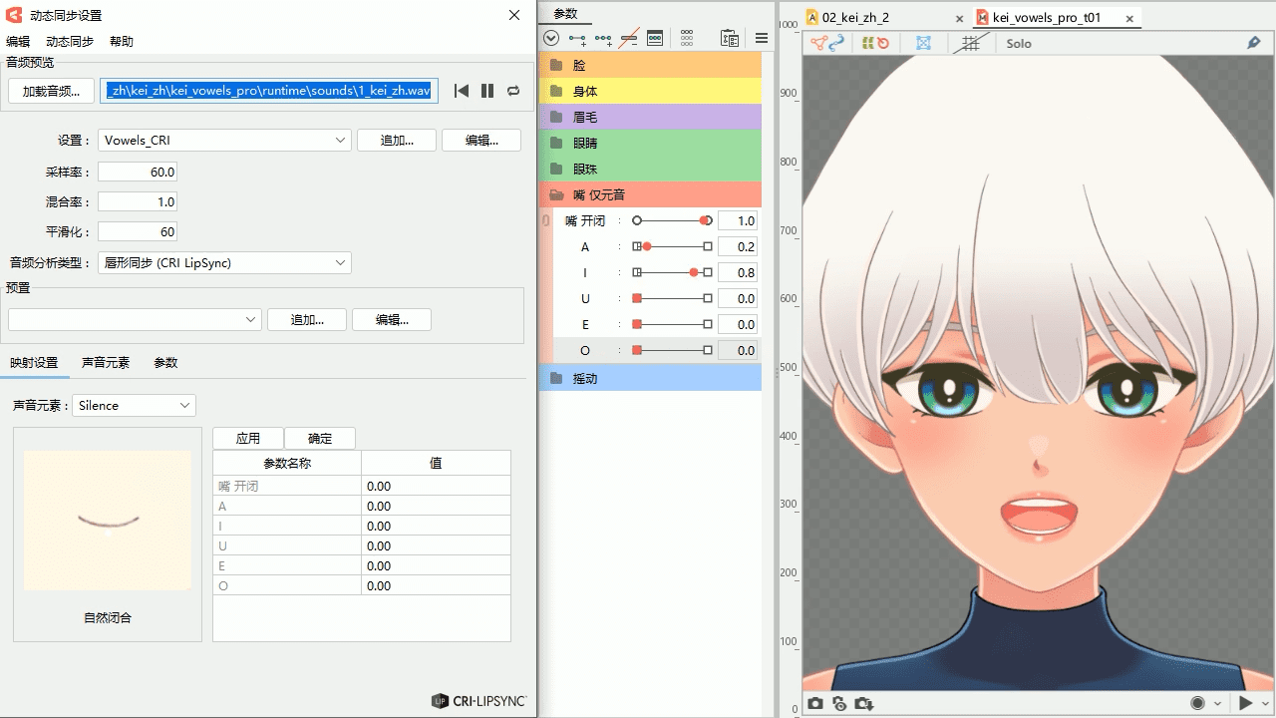Open the 声音元素 Silence dropdown
1276x718 pixels.
[x=135, y=406]
